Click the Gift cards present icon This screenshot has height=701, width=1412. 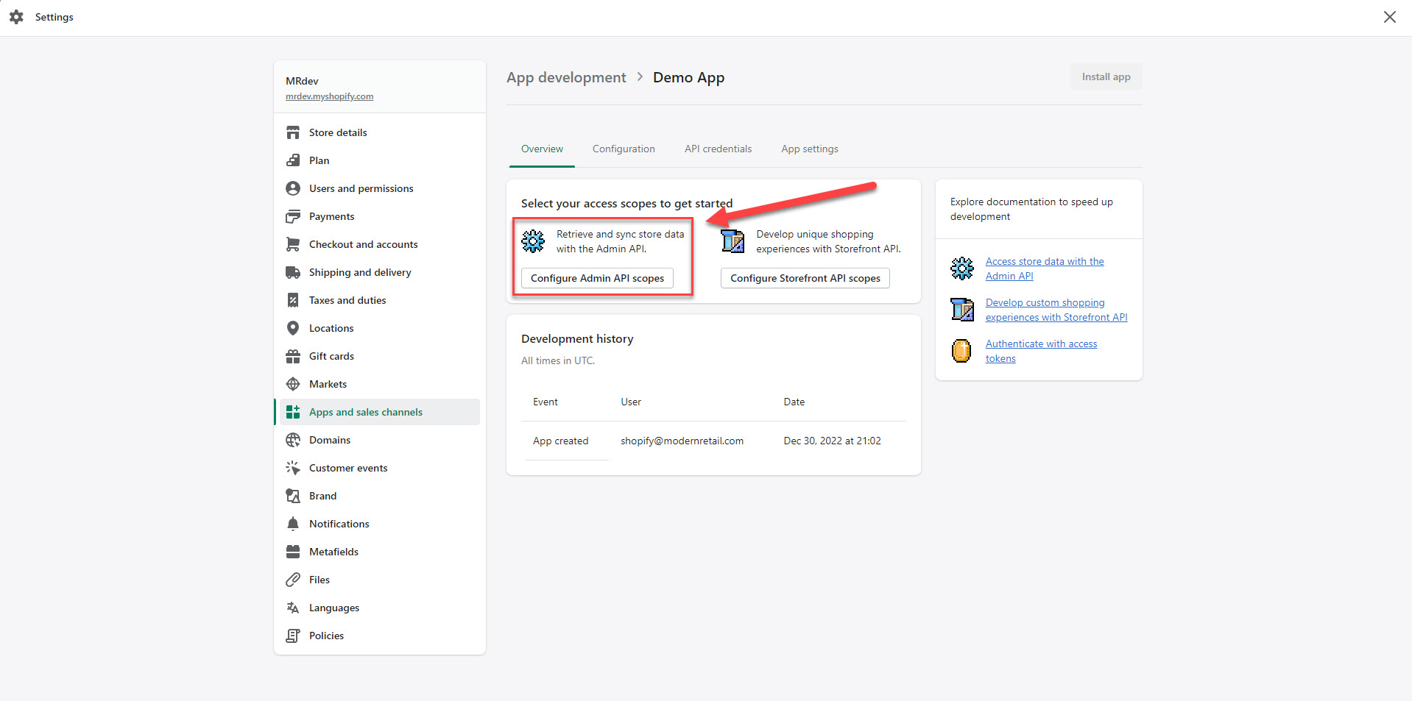[x=293, y=356]
